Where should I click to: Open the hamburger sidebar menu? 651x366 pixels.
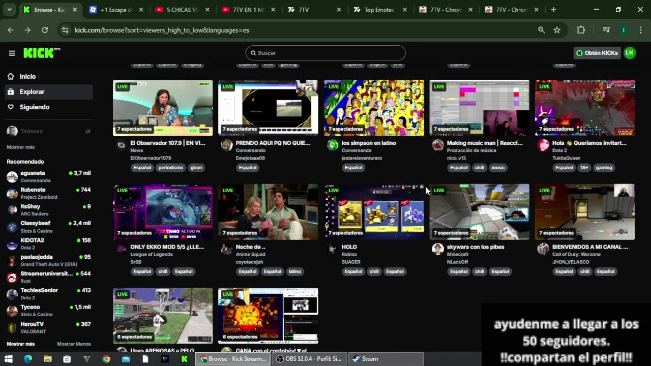(12, 53)
